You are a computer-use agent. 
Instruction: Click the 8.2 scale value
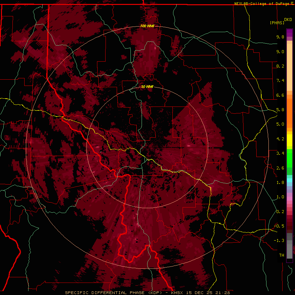point(280,66)
